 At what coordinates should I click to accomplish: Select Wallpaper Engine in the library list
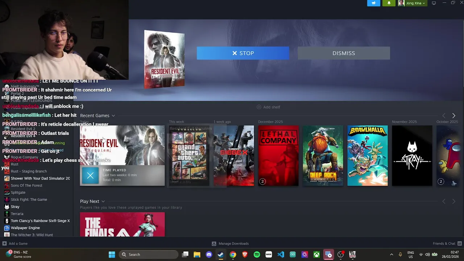coord(25,228)
